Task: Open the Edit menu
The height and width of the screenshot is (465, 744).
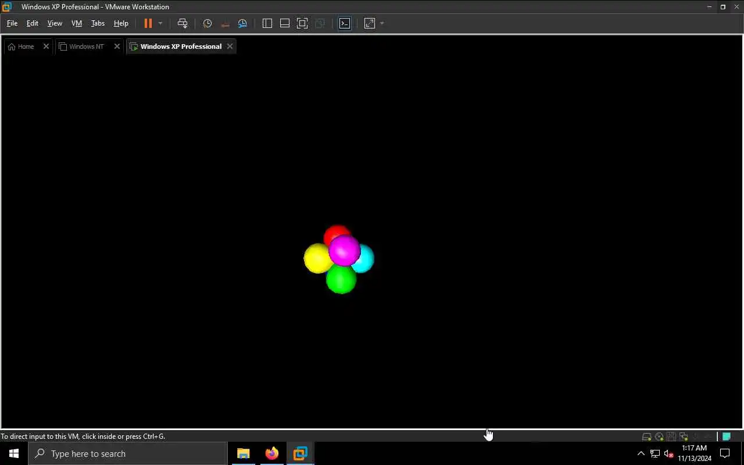Action: (33, 23)
